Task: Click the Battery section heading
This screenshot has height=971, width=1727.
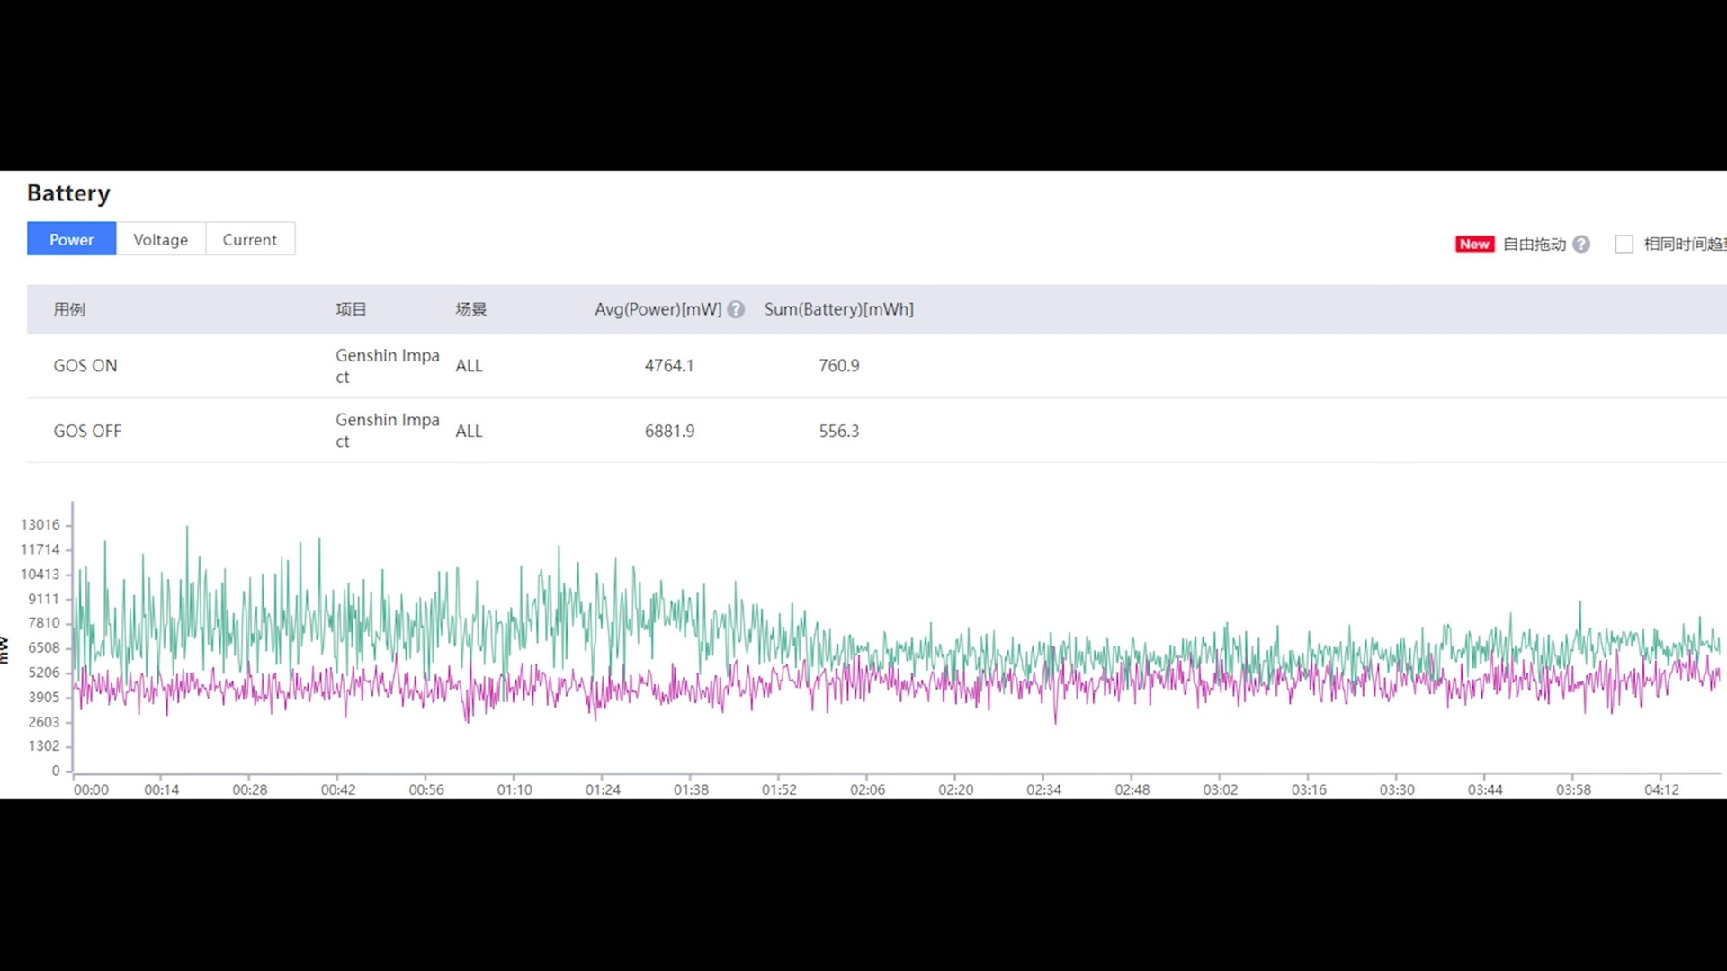Action: [x=68, y=193]
